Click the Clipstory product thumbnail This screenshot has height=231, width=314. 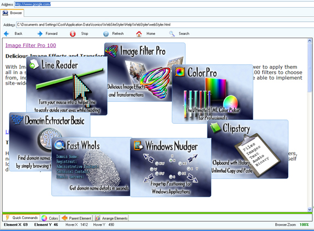click(x=248, y=149)
